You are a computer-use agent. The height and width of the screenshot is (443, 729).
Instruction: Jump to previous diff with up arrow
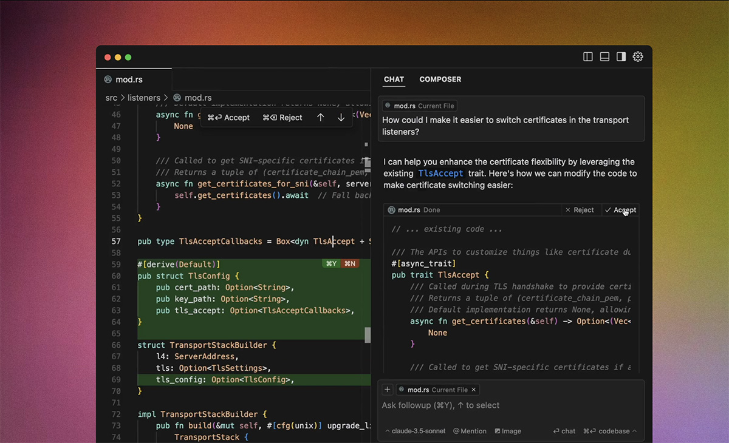coord(321,118)
